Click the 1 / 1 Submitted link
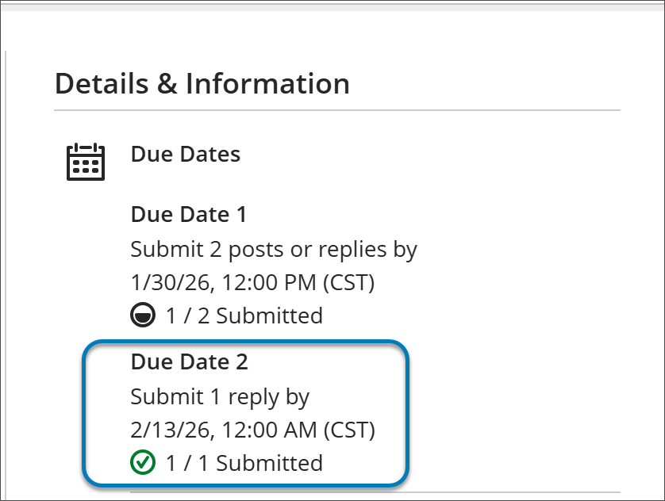The width and height of the screenshot is (665, 501). 240,462
